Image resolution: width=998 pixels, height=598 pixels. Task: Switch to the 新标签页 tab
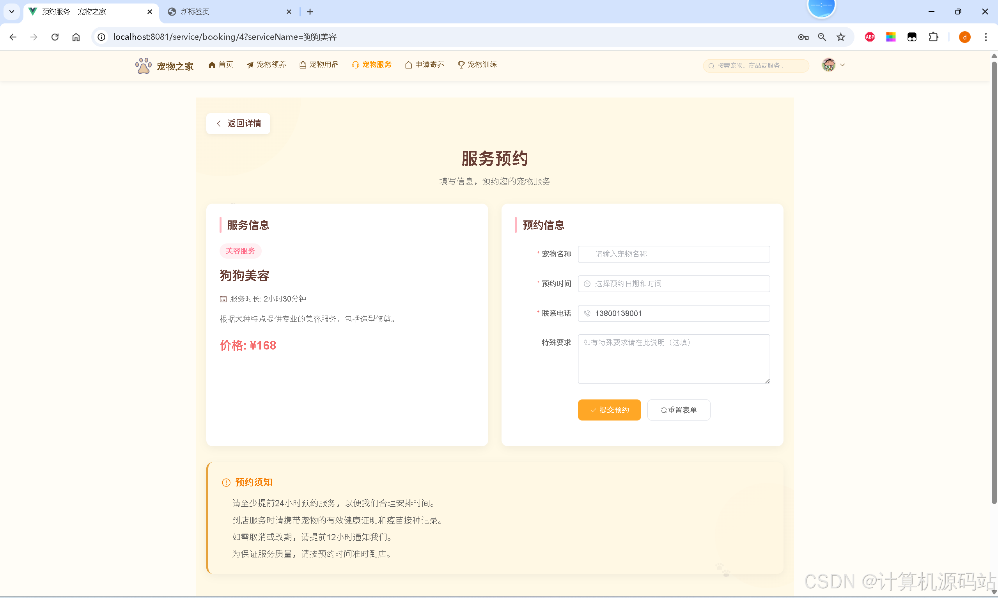230,12
